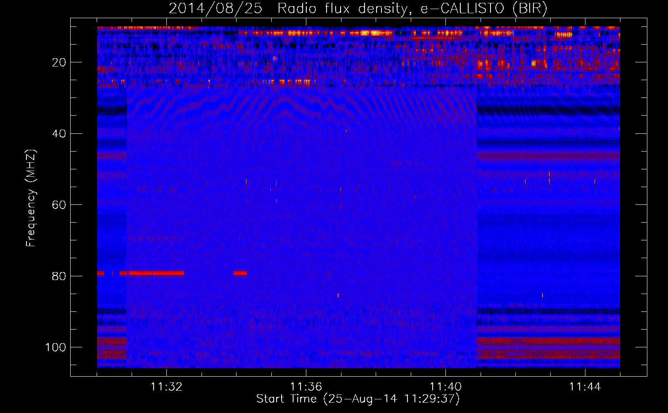
Task: Click the plot title 'Radio flux density, e-CALLISTO (BIR)'
Action: point(412,8)
